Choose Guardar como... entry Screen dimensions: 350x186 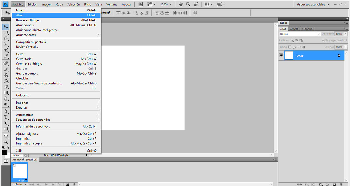coord(56,74)
